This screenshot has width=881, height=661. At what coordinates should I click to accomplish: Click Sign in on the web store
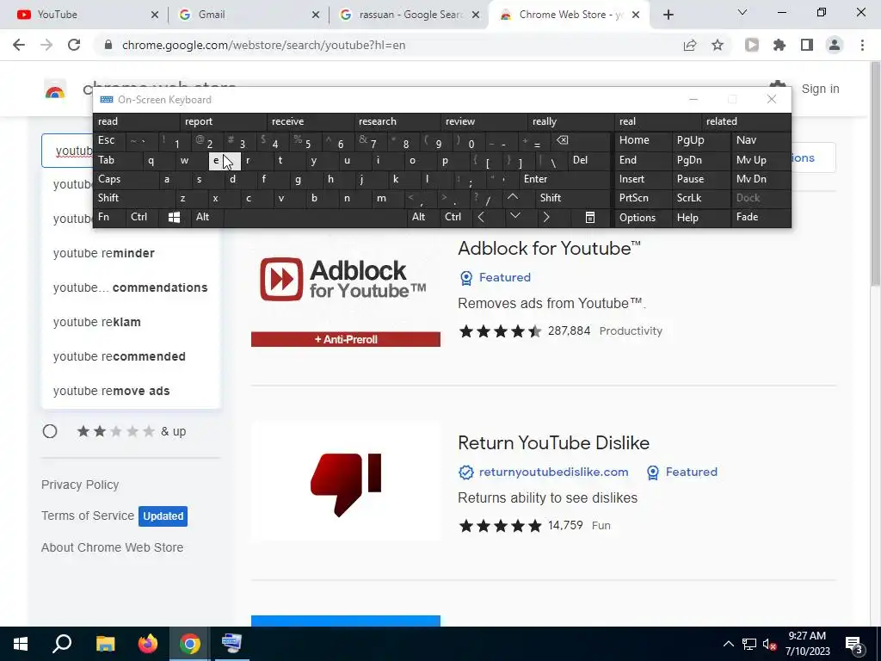[820, 89]
